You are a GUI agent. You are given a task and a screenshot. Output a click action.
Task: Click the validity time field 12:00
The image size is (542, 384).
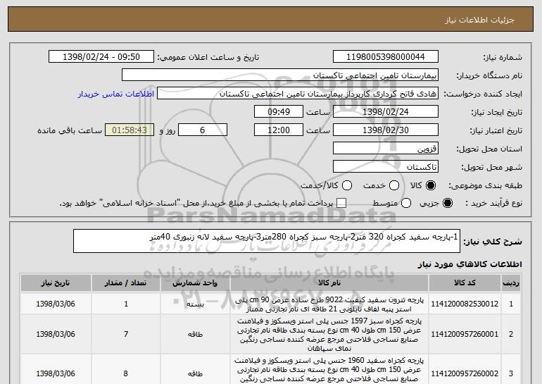(279, 130)
